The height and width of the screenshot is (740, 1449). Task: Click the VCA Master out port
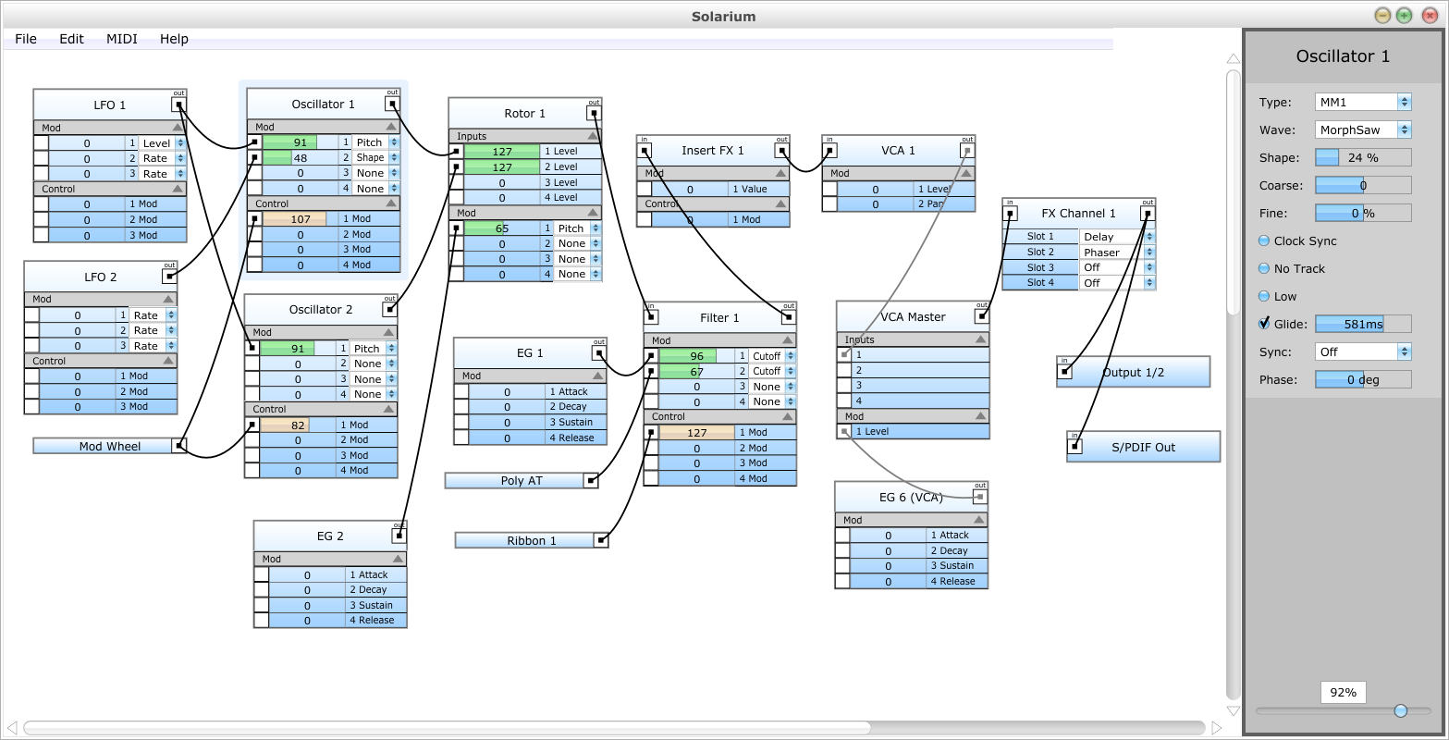(x=982, y=316)
